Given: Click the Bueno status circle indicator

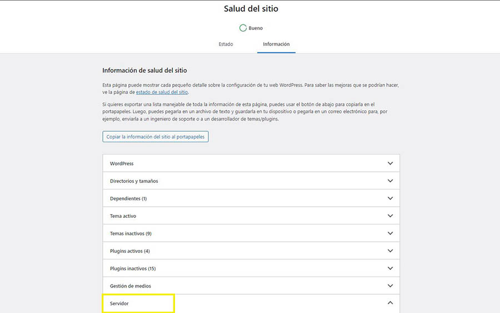Looking at the screenshot, I should tap(242, 28).
